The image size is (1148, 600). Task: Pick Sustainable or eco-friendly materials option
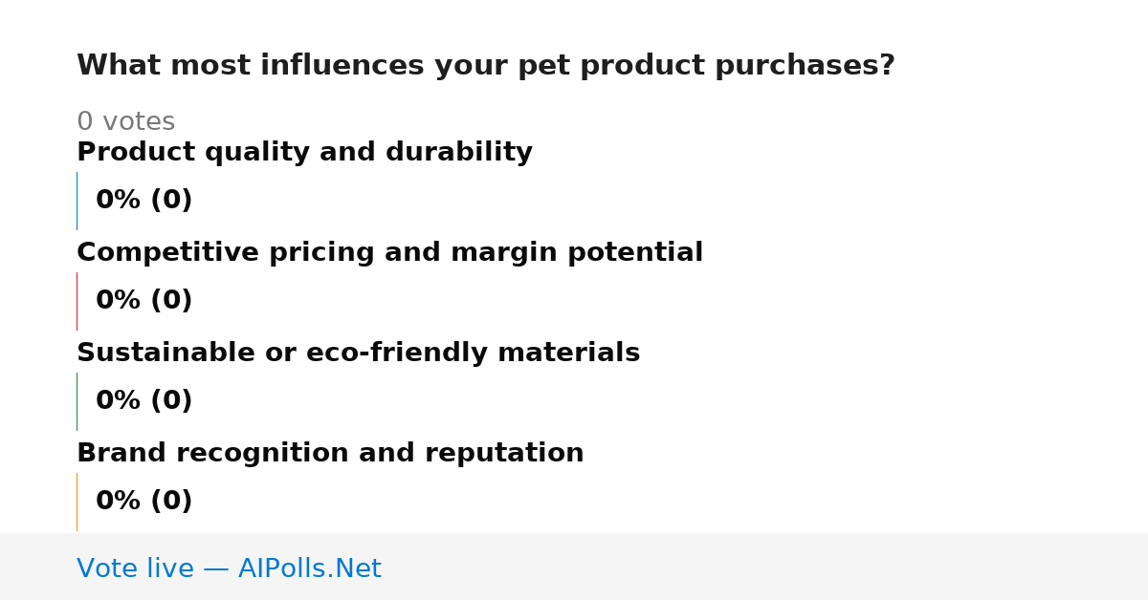358,354
